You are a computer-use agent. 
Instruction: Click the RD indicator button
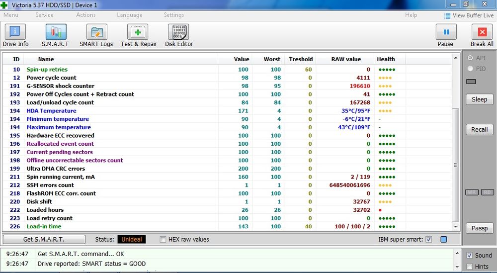click(x=488, y=192)
